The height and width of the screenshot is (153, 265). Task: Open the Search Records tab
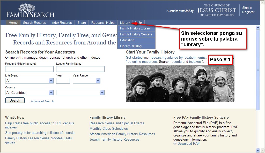coord(34,23)
